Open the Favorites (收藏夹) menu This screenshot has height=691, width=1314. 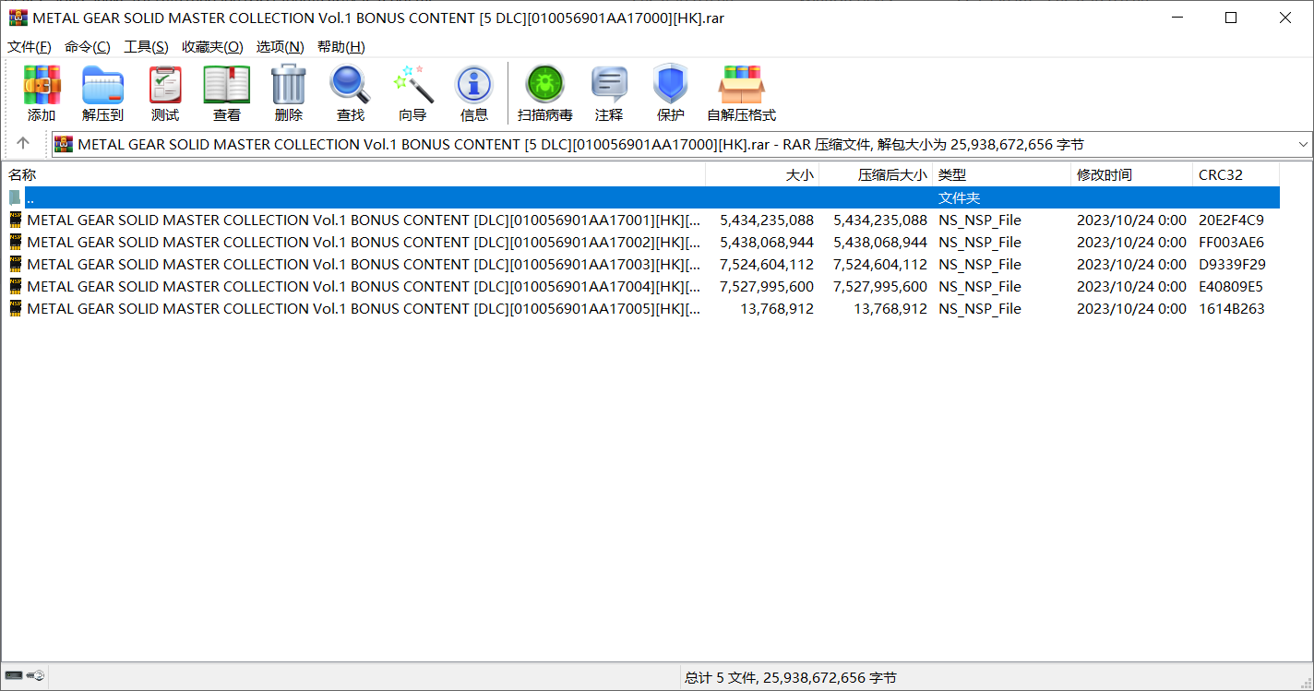(x=212, y=47)
